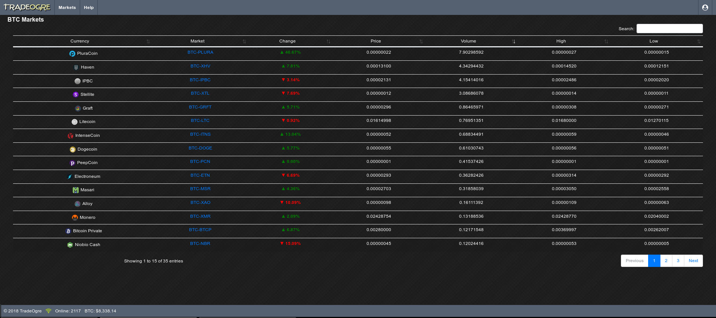716x318 pixels.
Task: Open the BTC-ETN market link
Action: point(200,176)
